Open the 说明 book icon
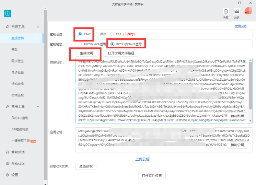This screenshot has width=256, height=185. tap(236, 11)
